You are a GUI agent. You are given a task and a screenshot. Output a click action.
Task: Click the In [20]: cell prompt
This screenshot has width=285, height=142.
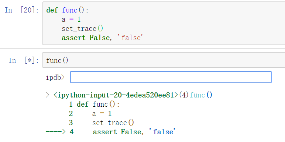click(x=22, y=10)
